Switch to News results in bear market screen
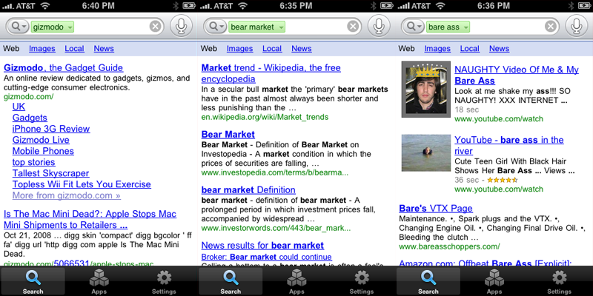 point(302,49)
